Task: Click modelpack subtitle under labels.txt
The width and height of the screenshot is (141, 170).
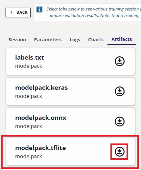Action: 29,66
